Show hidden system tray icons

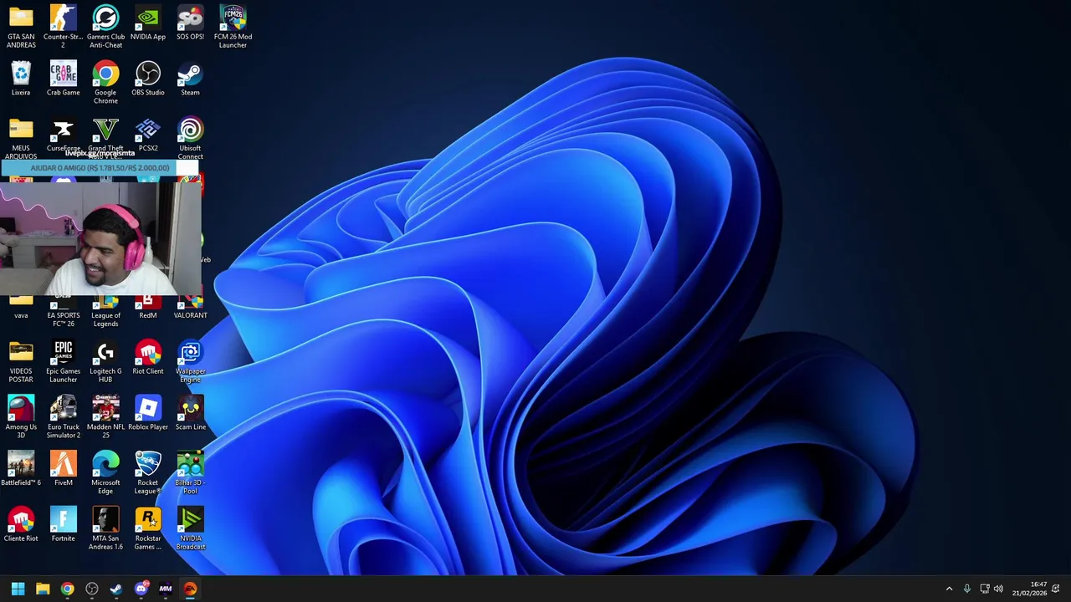pos(949,589)
